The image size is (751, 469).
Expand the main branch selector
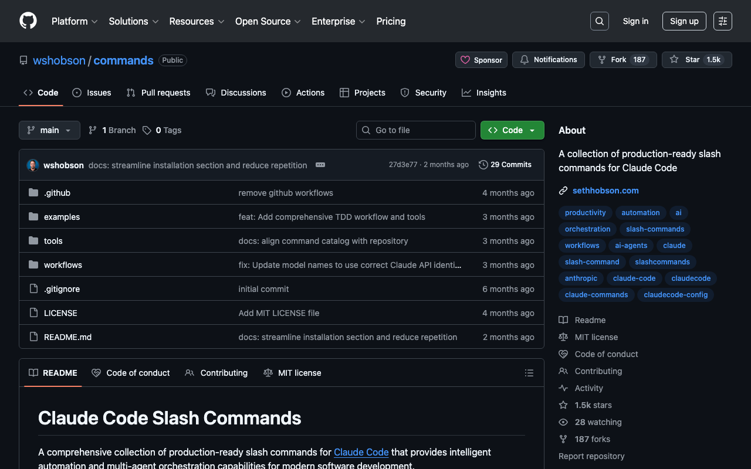49,130
